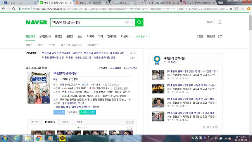Click the Chrome icon on taskbar
The height and width of the screenshot is (142, 252).
pyautogui.click(x=39, y=138)
